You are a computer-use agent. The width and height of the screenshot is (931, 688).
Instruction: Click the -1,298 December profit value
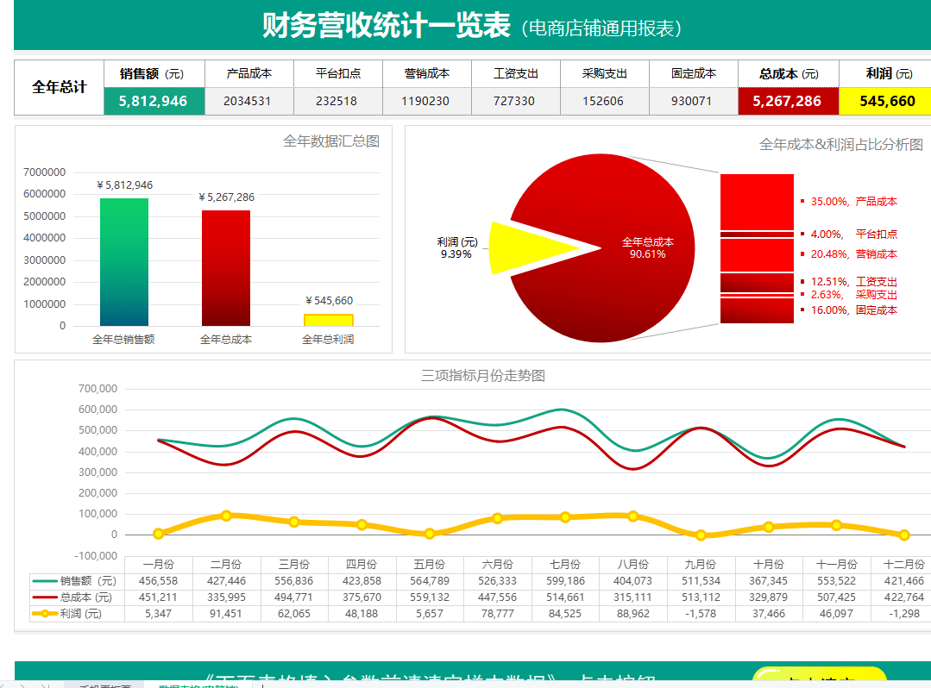(x=904, y=614)
